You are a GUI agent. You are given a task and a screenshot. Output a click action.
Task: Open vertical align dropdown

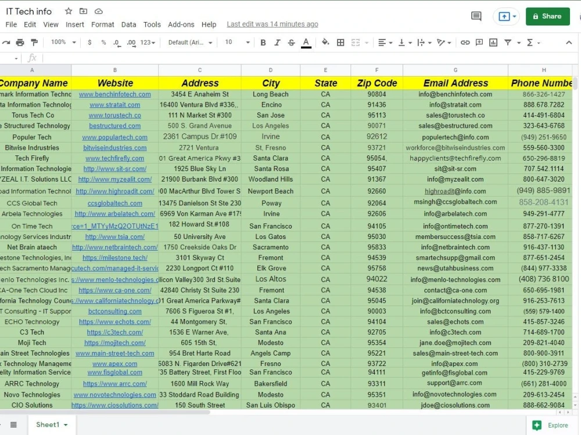coord(405,42)
